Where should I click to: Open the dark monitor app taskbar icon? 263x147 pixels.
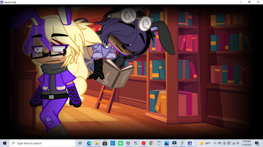[x=174, y=143]
